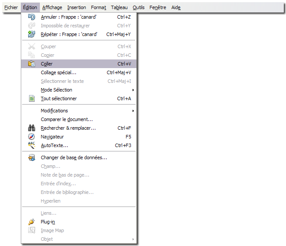The height and width of the screenshot is (246, 286).
Task: Click the greyed Objet entry
Action: (79, 239)
